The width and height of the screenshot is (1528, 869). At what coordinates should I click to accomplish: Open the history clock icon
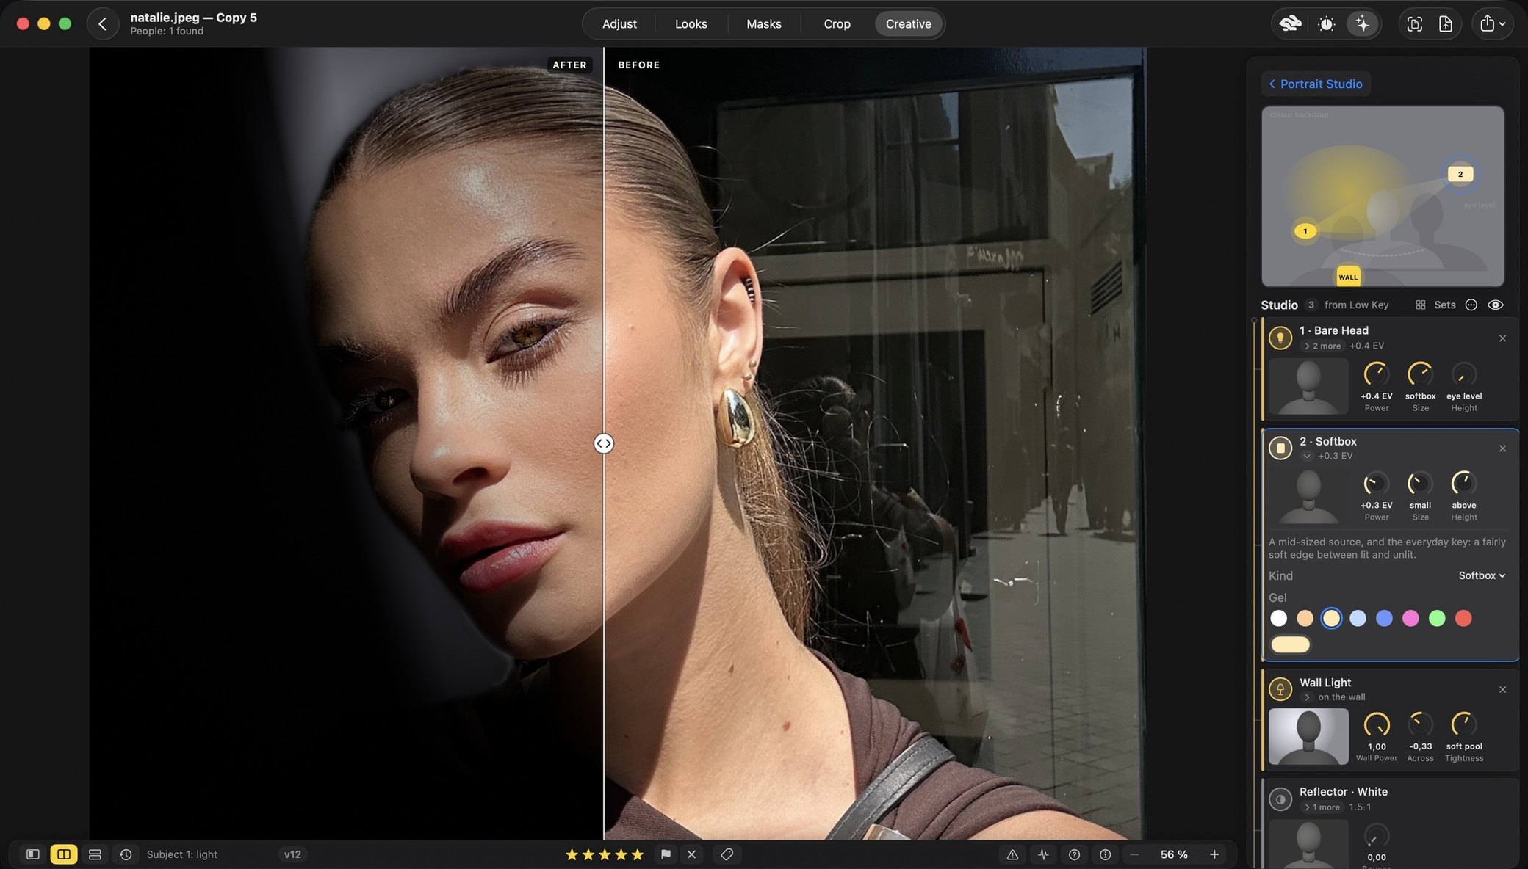click(126, 854)
